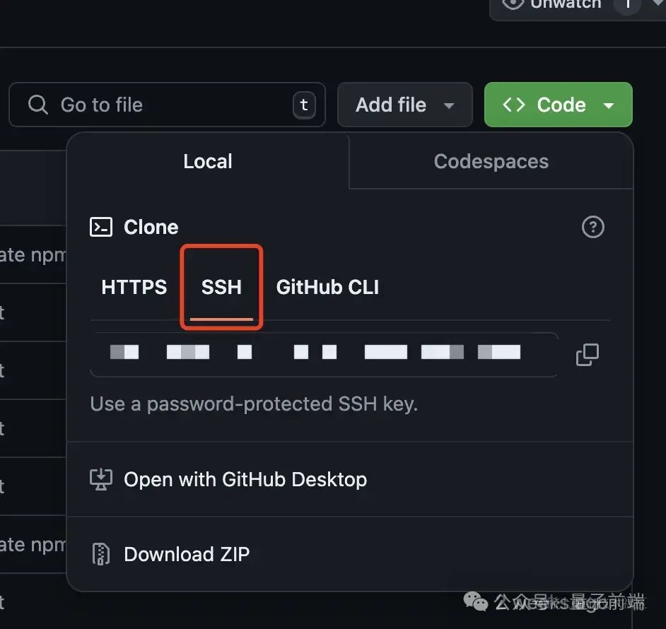Open the clone help question mark icon
The height and width of the screenshot is (629, 666).
(x=593, y=227)
